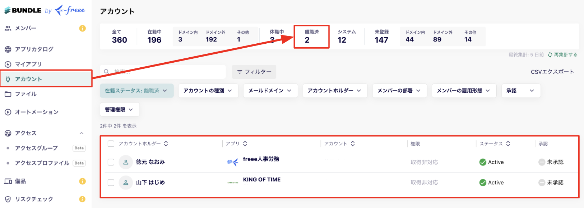Viewport: 584px width, 212px height.
Task: Tick the checkbox for 山下 はじめ
Action: (x=111, y=183)
